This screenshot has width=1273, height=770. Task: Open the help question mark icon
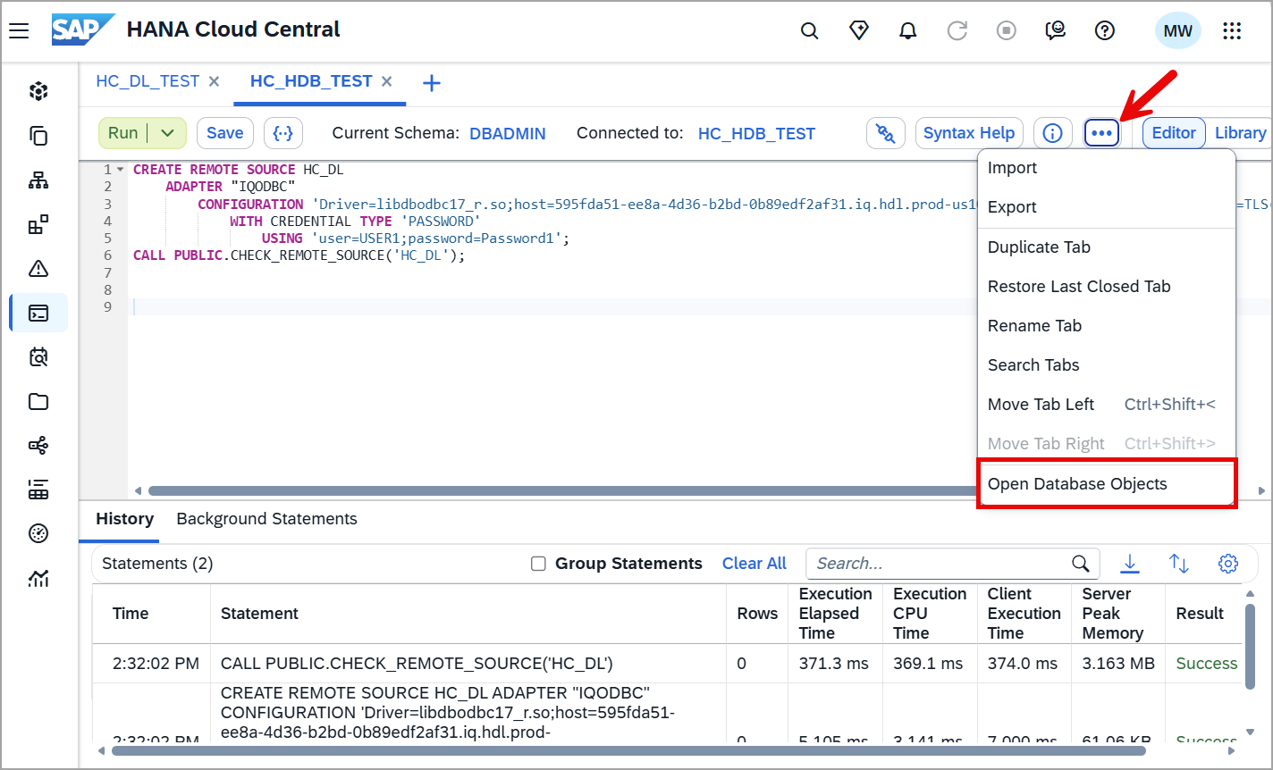coord(1105,31)
